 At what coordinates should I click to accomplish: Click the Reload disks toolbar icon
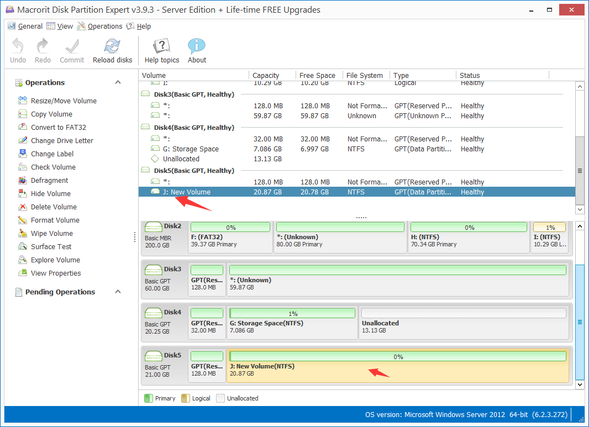coord(112,50)
